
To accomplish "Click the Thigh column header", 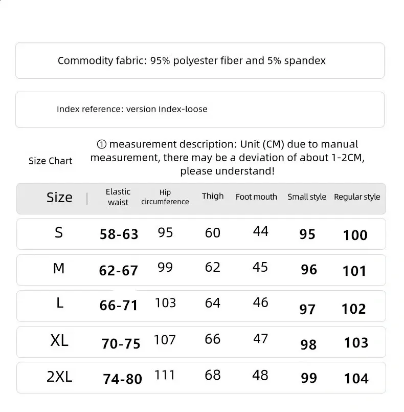I will (213, 196).
